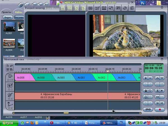Click the music track violin icon
The height and width of the screenshot is (126, 168).
10,95
